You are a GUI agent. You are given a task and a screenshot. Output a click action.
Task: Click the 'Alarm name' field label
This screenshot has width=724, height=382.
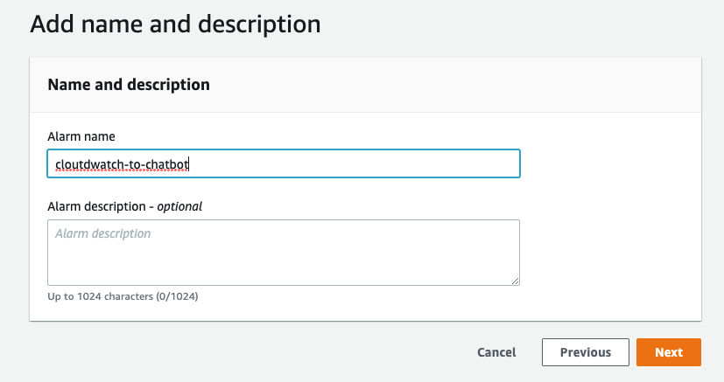[81, 136]
